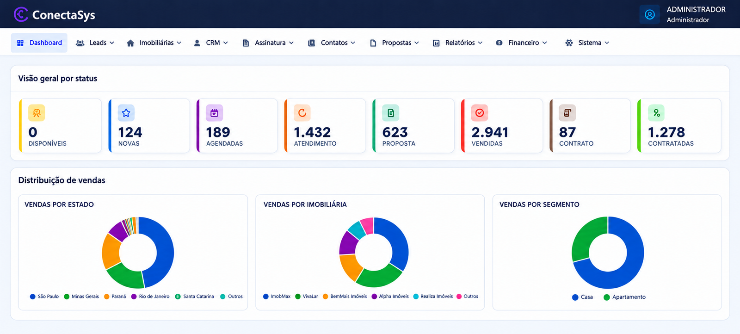Viewport: 740px width, 334px height.
Task: Click the green document Proposta icon
Action: 391,113
